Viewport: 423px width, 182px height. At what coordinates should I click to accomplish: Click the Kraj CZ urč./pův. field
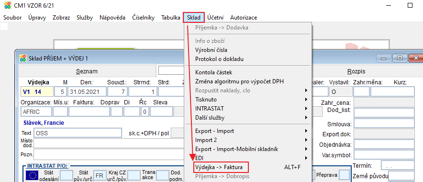point(134,175)
